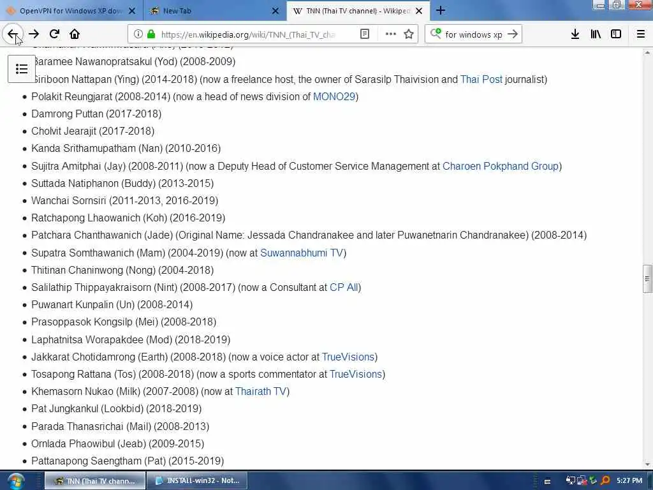The width and height of the screenshot is (653, 490).
Task: Open the browser home page
Action: (75, 34)
